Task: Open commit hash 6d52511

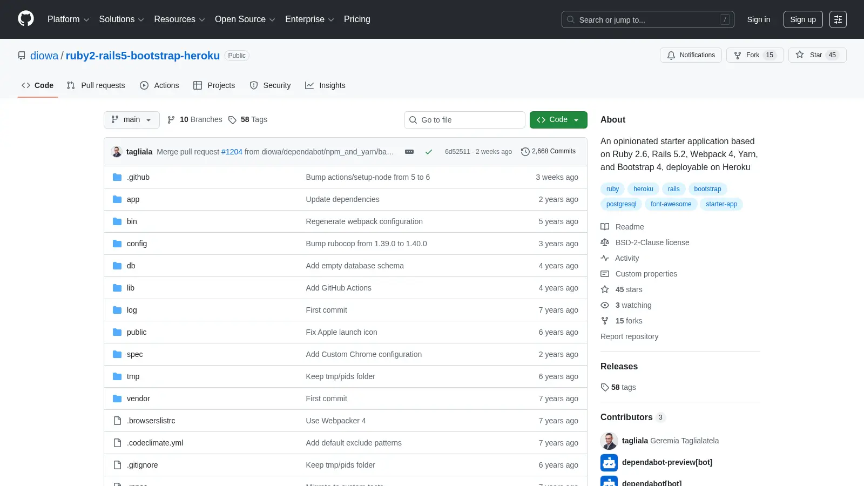Action: click(457, 152)
